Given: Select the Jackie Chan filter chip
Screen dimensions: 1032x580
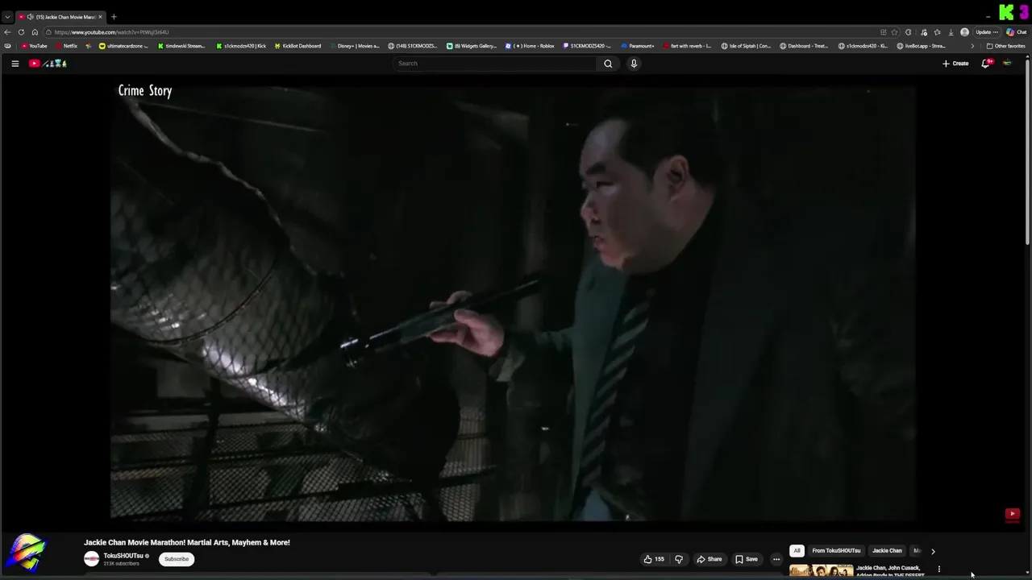Looking at the screenshot, I should [x=887, y=551].
